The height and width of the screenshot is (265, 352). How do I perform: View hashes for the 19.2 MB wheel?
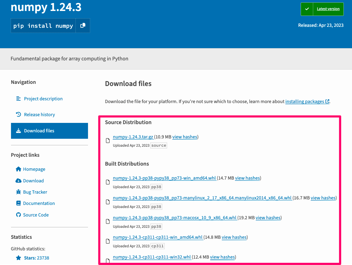268,218
